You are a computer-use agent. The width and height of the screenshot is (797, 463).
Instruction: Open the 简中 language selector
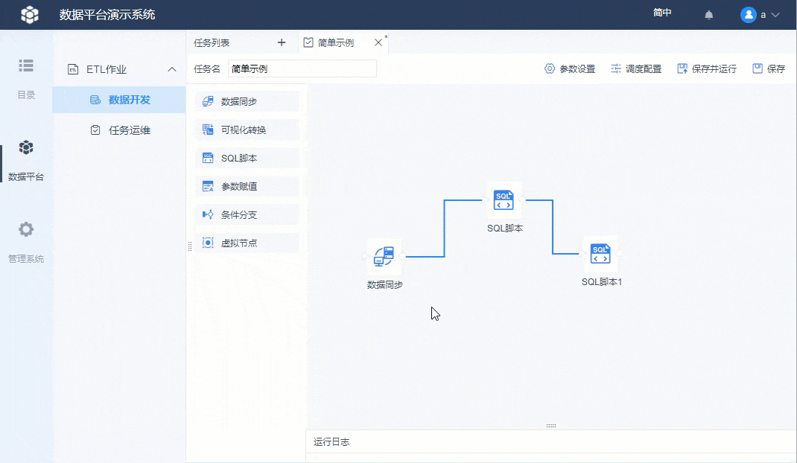pos(661,13)
